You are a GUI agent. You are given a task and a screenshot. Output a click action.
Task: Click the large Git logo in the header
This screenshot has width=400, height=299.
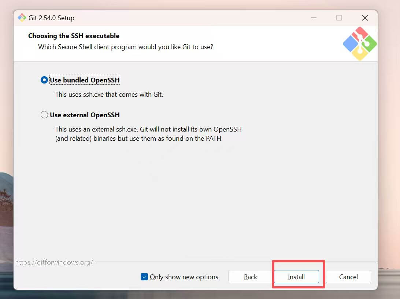pos(360,44)
